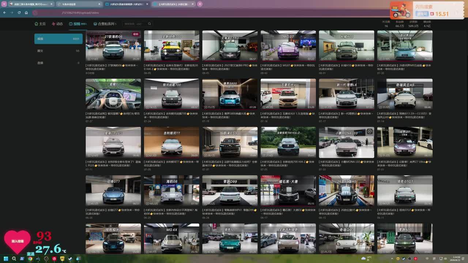Open the MG 4X video thumbnail
This screenshot has width=468, height=263.
[x=171, y=239]
